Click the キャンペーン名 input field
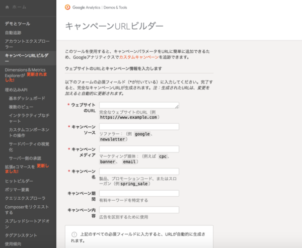The width and height of the screenshot is (302, 248). click(x=139, y=172)
